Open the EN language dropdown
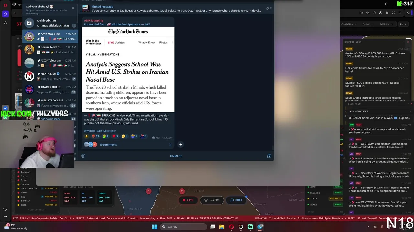 [403, 24]
